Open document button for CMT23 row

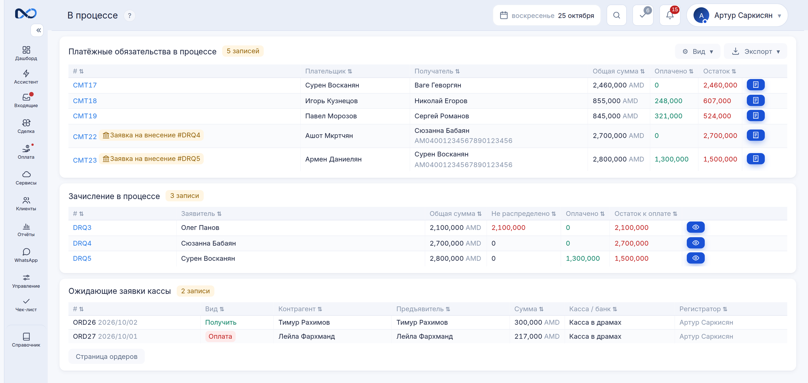click(755, 159)
